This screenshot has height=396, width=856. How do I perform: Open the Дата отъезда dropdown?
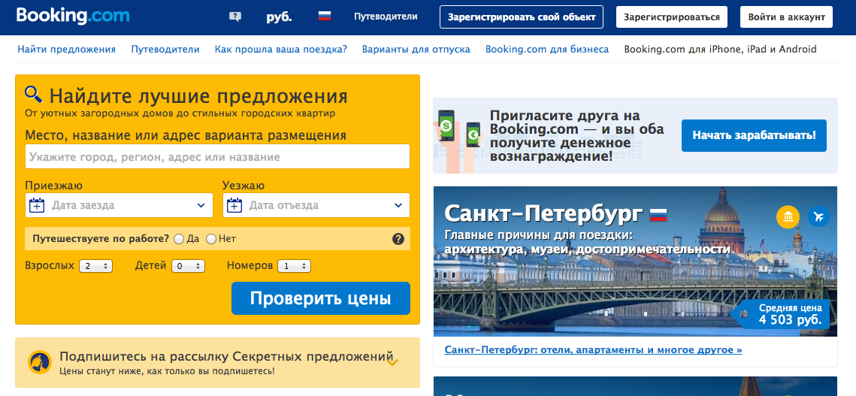click(x=316, y=205)
